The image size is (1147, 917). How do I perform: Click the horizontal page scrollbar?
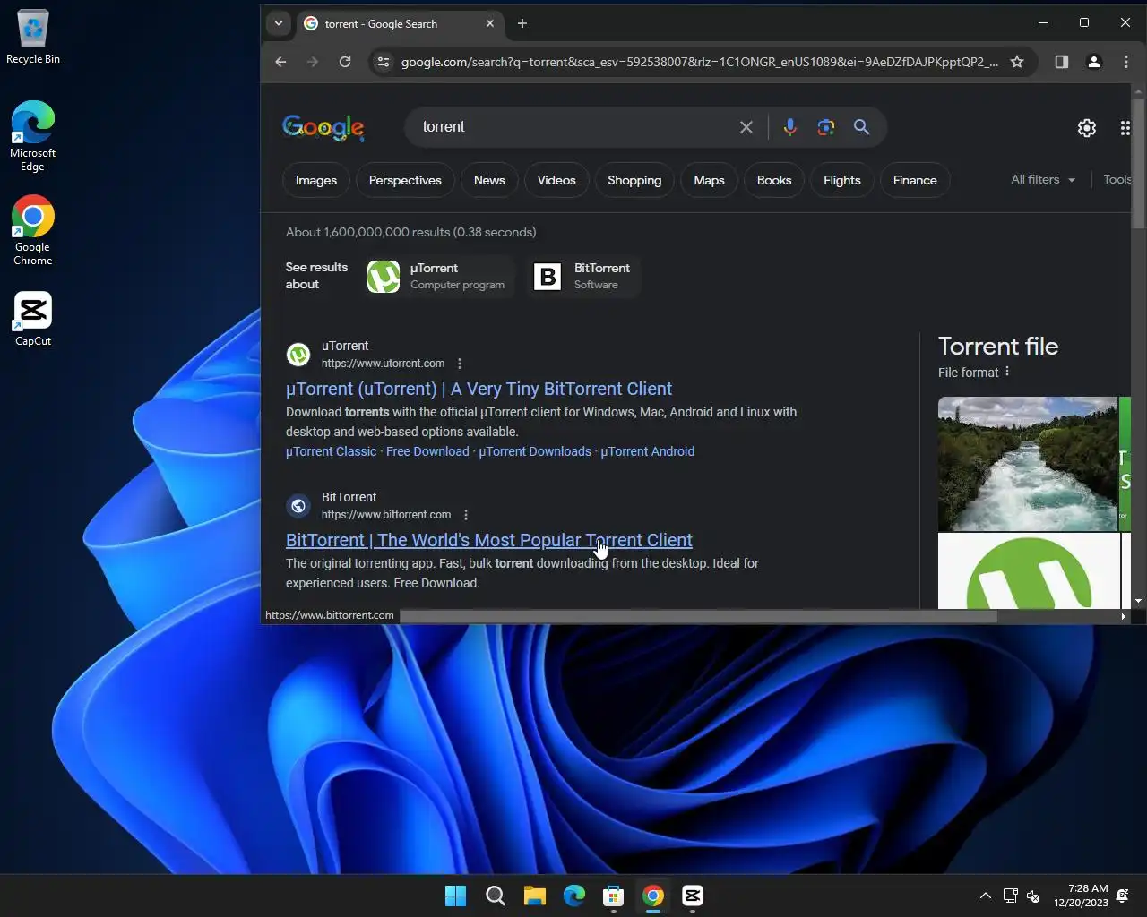pos(698,616)
